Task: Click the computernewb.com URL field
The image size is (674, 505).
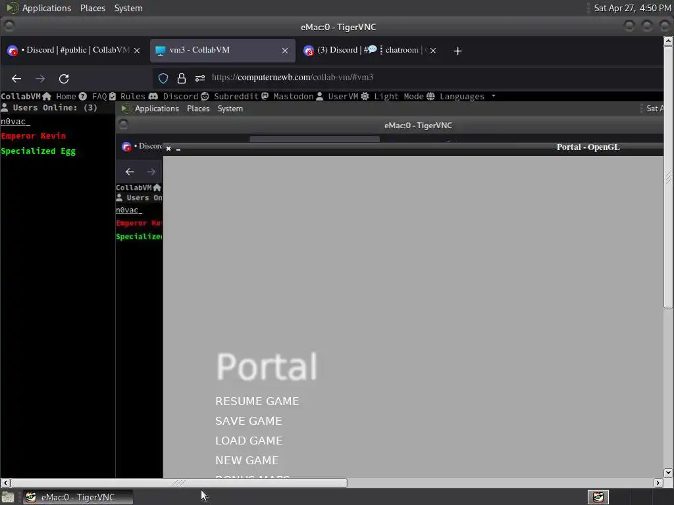Action: pyautogui.click(x=292, y=78)
